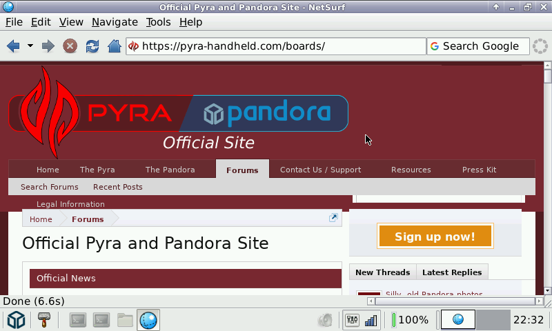Open the taskbar main menu cube icon
The height and width of the screenshot is (331, 552).
click(16, 320)
